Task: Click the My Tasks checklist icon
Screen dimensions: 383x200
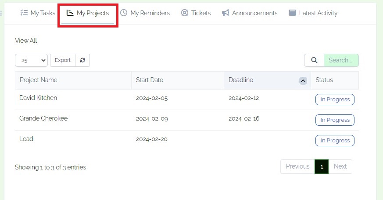Action: point(24,13)
